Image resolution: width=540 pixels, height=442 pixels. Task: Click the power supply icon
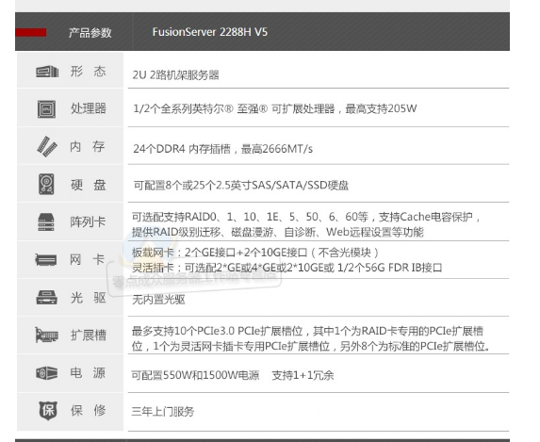coord(47,373)
